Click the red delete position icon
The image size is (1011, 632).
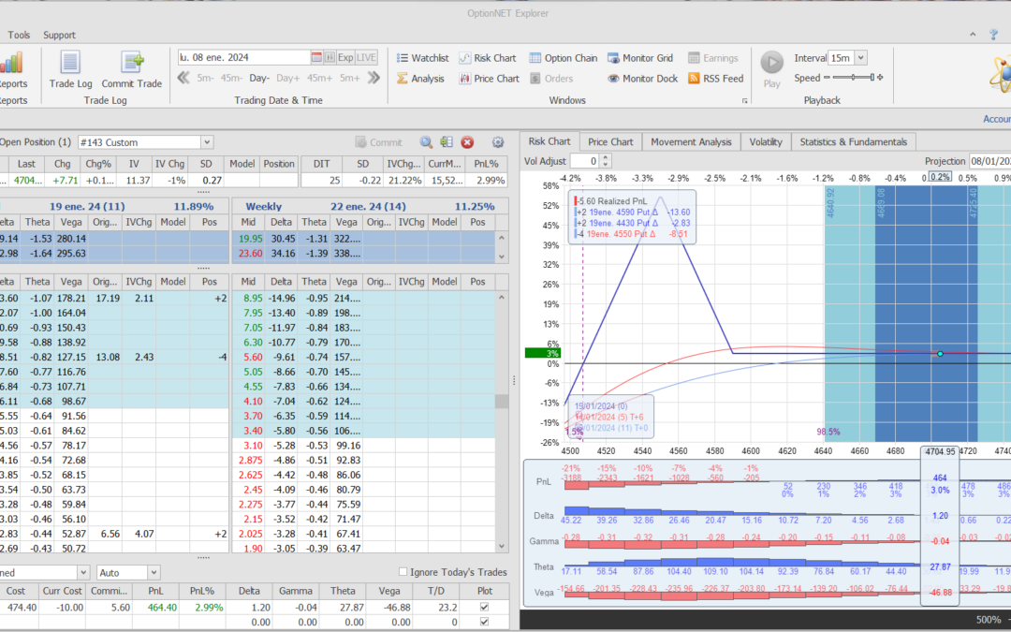[x=467, y=142]
